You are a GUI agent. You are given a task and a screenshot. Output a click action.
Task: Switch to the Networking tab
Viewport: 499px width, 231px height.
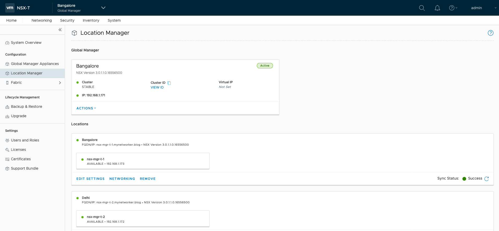click(41, 20)
